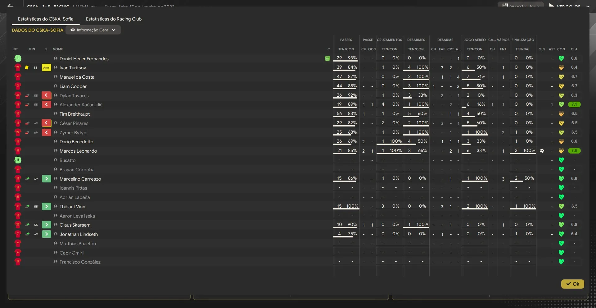The height and width of the screenshot is (308, 596).
Task: Click Dylan Tavares swap arrows icon
Action: pyautogui.click(x=27, y=95)
